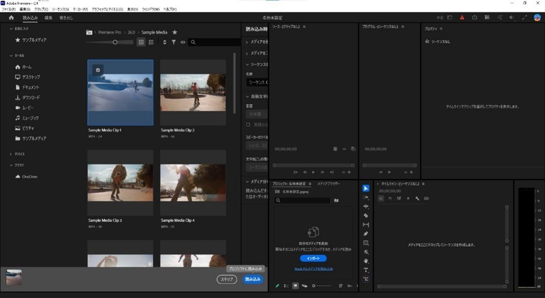Click the Project panel thumbnail zoom slider
The height and width of the screenshot is (298, 545).
coord(321,286)
